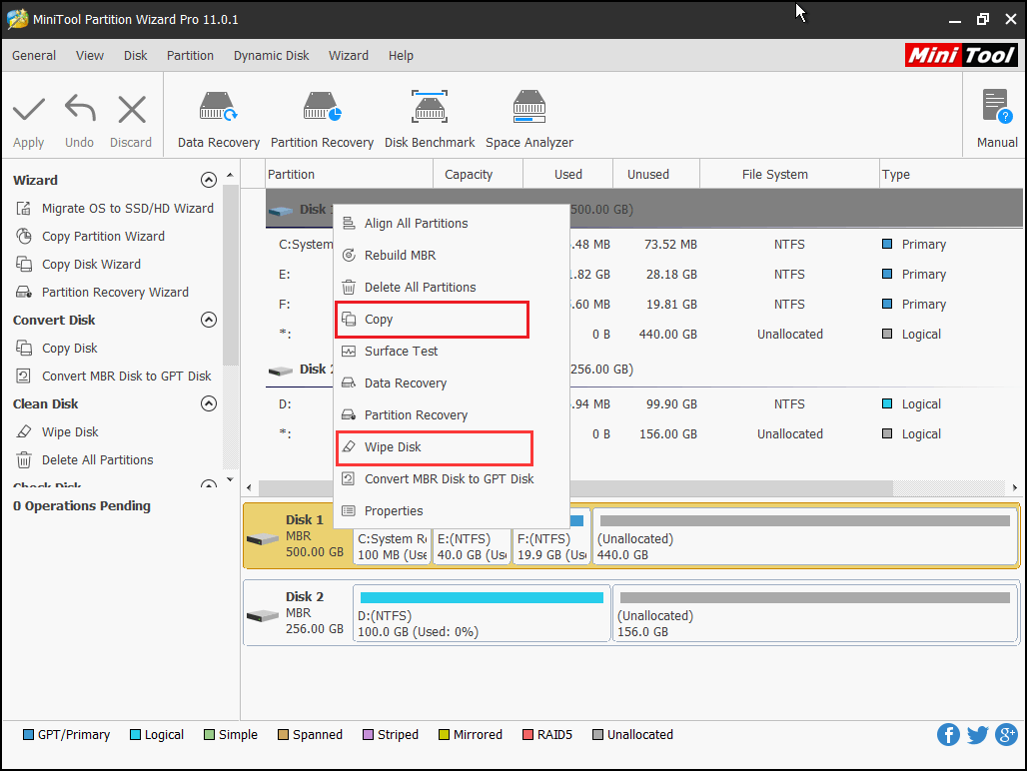The height and width of the screenshot is (771, 1027).
Task: Choose Properties in context menu
Action: pos(452,511)
